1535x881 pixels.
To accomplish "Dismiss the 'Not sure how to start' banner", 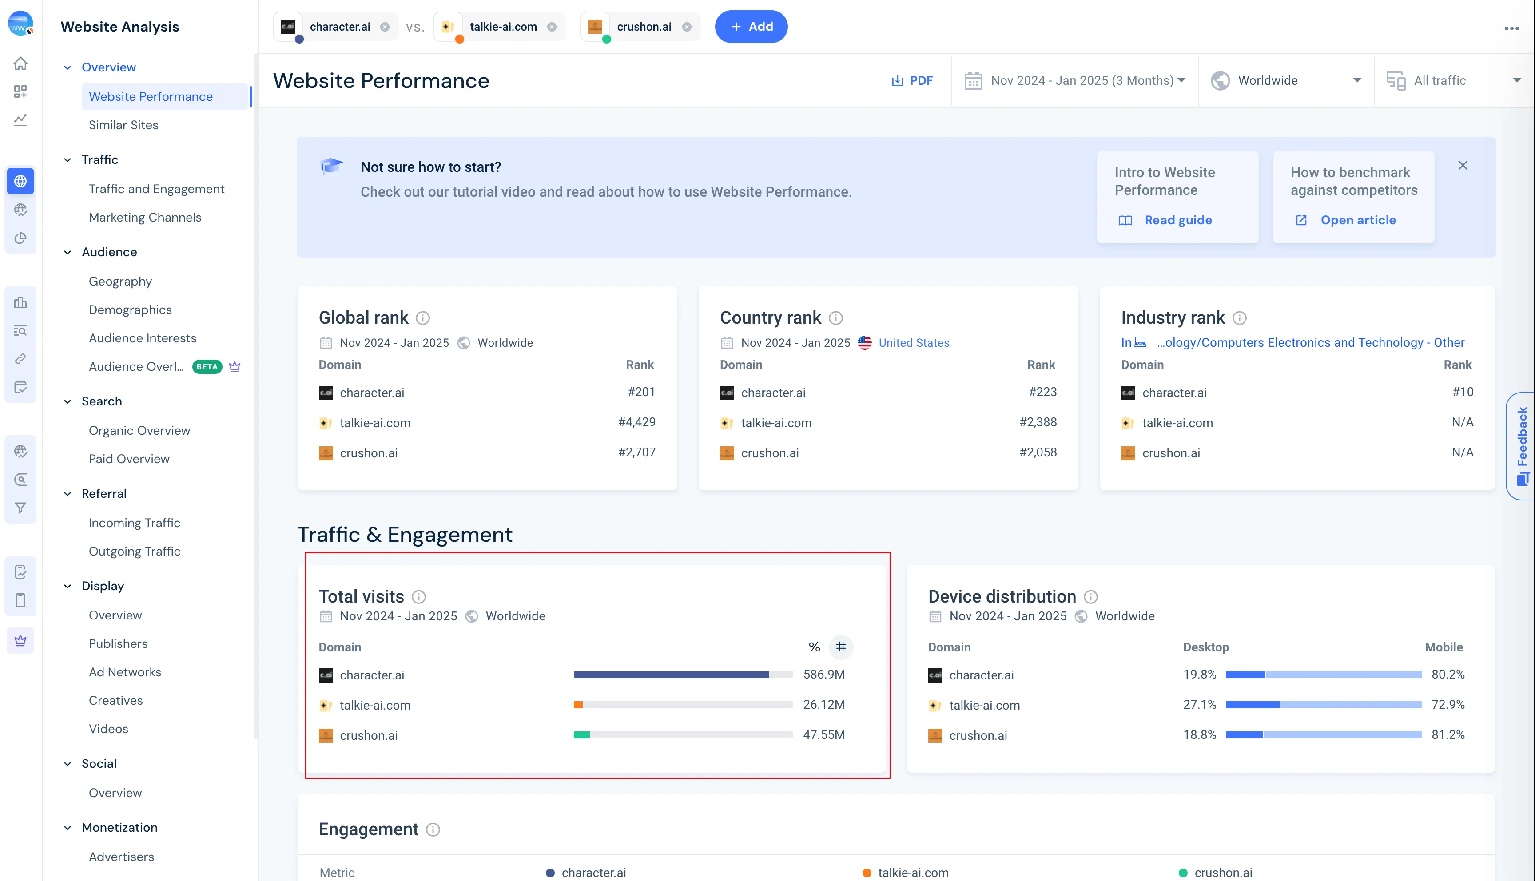I will 1463,165.
